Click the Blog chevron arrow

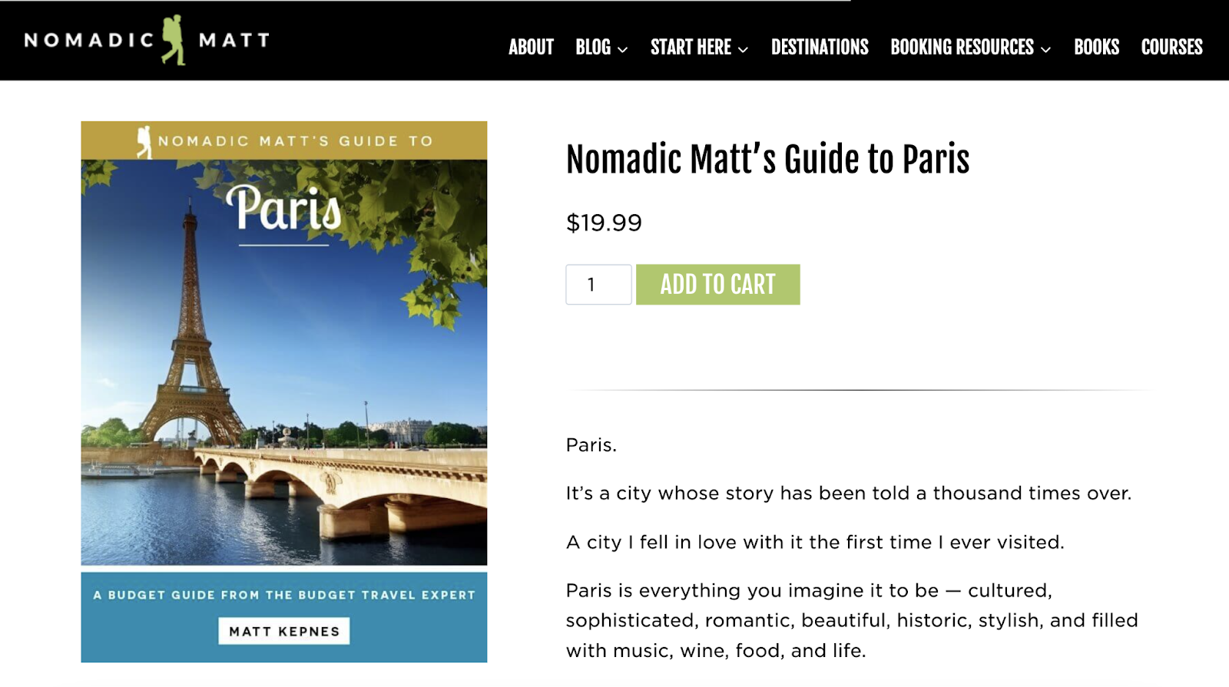(x=621, y=49)
